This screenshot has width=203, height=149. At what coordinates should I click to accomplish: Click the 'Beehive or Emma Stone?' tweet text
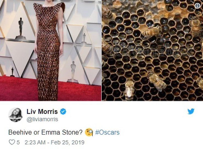tap(45, 132)
